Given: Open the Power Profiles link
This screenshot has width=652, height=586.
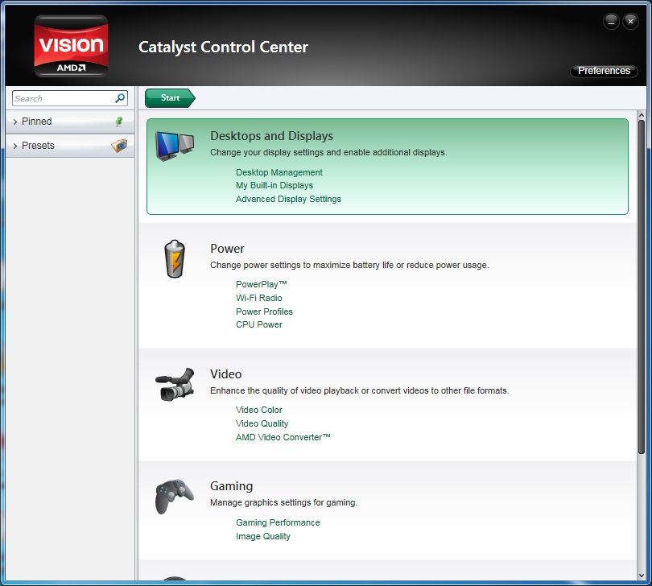Looking at the screenshot, I should tap(264, 312).
